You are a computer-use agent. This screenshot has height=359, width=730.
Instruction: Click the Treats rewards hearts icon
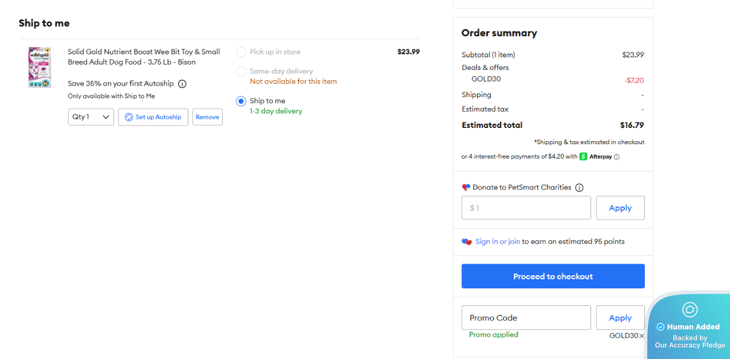tap(467, 242)
